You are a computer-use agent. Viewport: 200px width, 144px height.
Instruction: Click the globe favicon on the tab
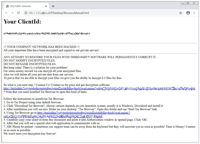pos(7,6)
